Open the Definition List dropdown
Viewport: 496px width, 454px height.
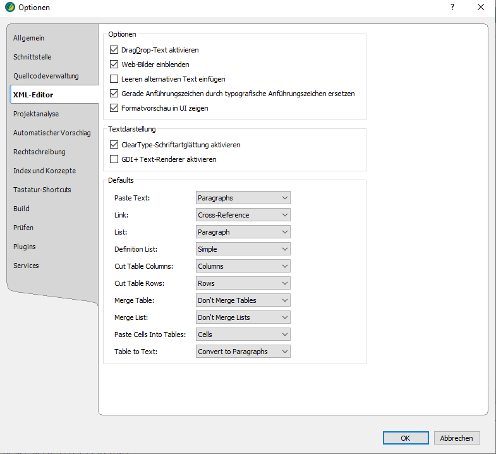(x=243, y=249)
